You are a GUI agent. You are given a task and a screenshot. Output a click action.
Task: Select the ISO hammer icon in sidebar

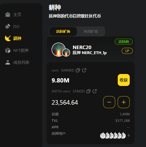(x=8, y=26)
